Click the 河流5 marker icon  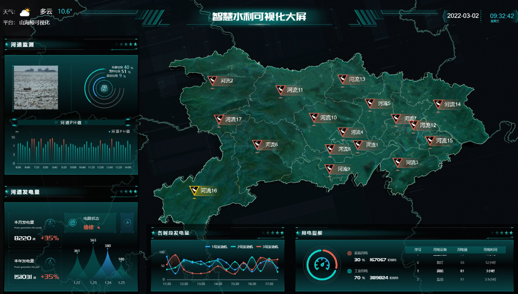tap(370, 103)
